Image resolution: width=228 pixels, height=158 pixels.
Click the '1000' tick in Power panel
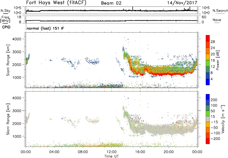click(17, 77)
